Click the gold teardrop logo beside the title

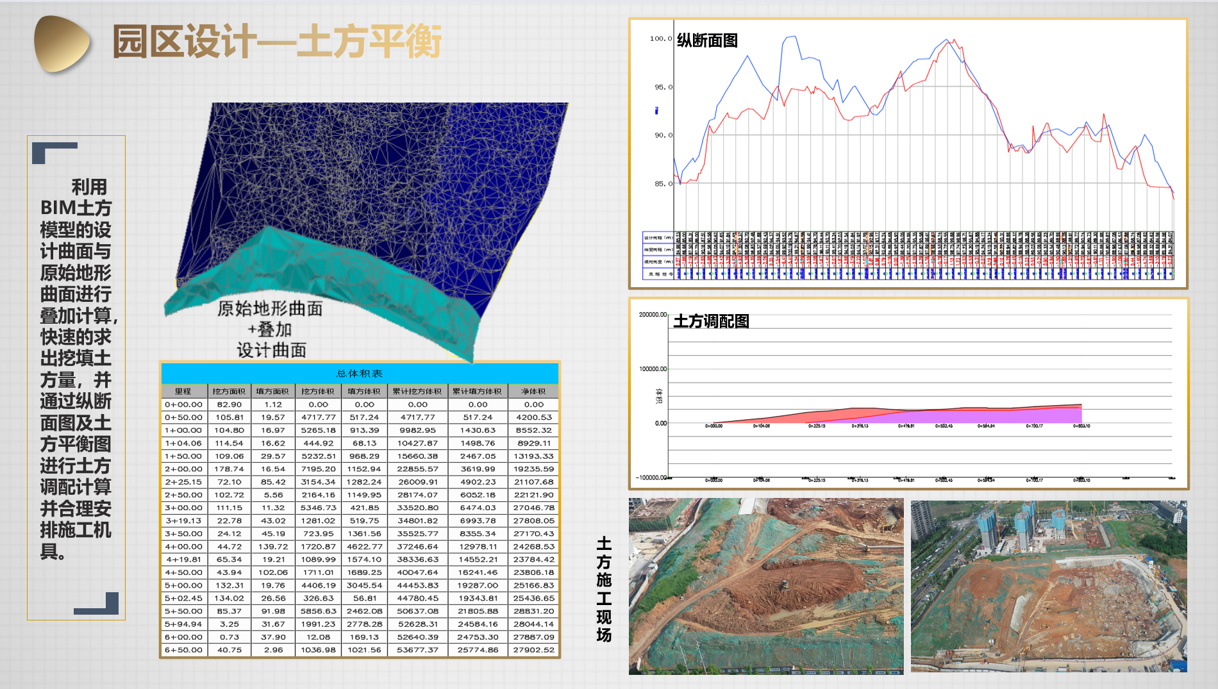pos(62,44)
